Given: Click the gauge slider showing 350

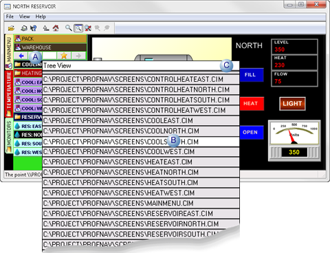Looking at the screenshot, I should click(x=294, y=152).
